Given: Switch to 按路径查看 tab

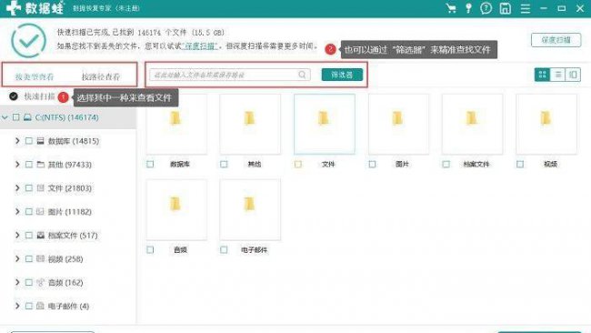Looking at the screenshot, I should pos(101,76).
